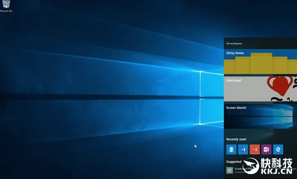Screen dimensions: 297x179
Task: Click the Ink workspace header text
Action: coord(234,44)
